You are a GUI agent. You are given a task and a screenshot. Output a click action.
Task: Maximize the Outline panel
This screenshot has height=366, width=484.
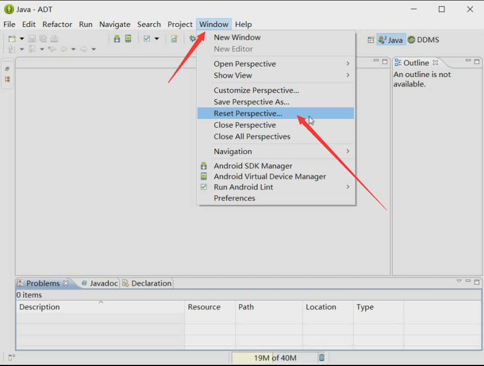477,62
